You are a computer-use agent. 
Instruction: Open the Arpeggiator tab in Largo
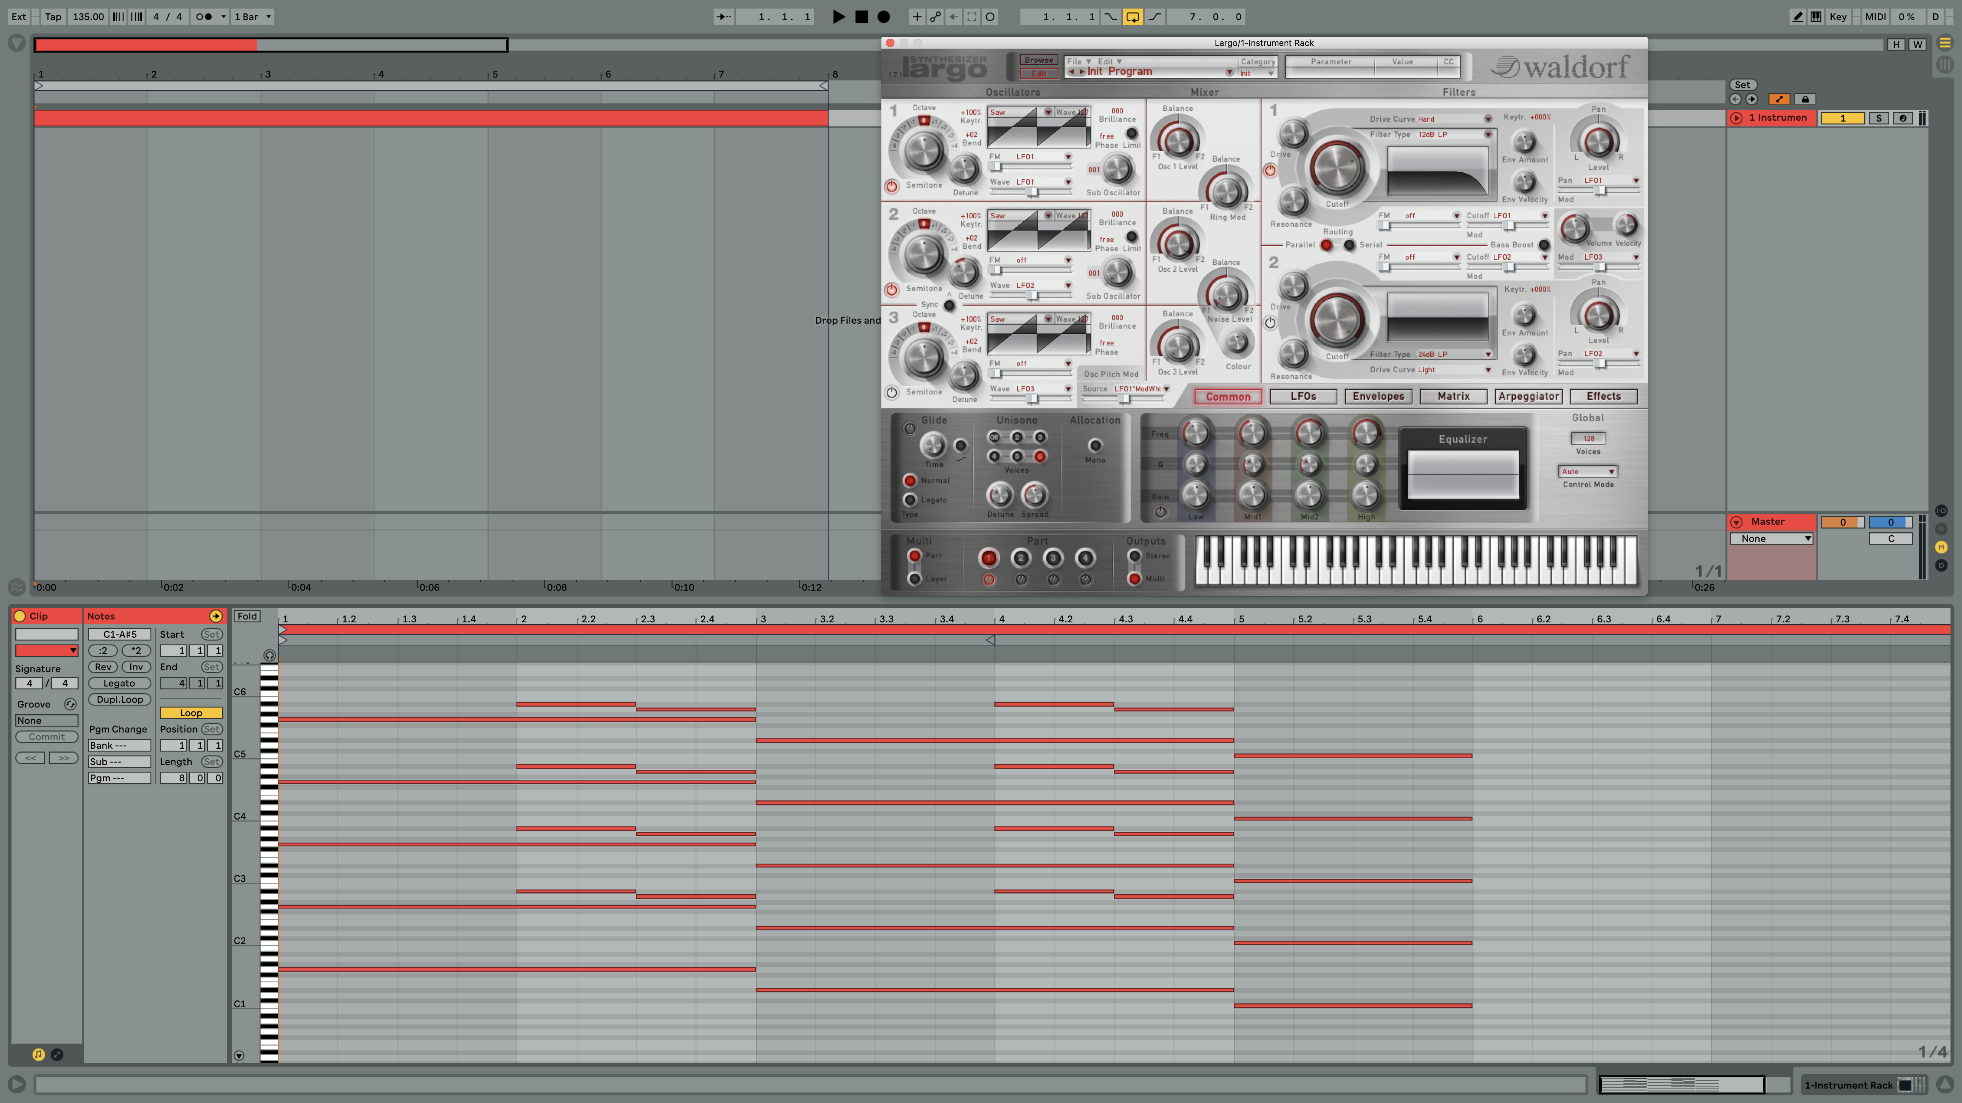click(1528, 397)
